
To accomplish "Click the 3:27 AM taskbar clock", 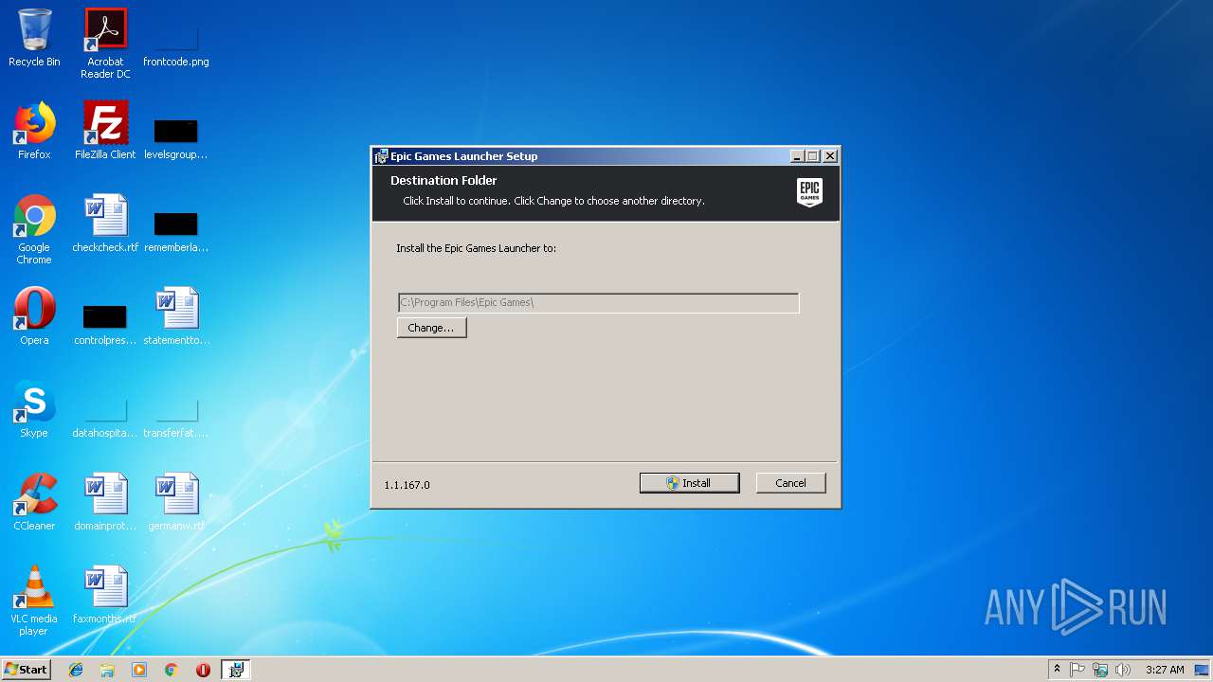I will pos(1165,670).
